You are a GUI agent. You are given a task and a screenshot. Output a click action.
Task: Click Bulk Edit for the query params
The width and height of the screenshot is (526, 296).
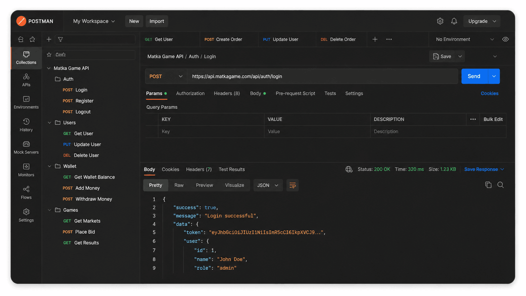493,119
